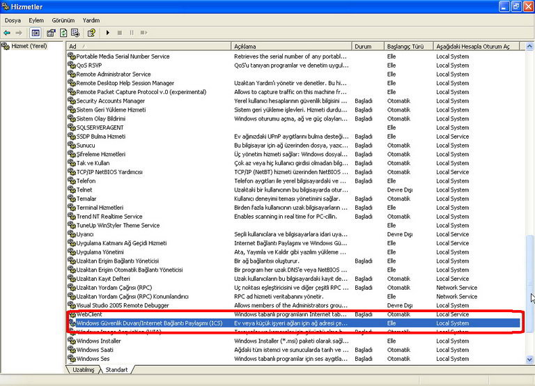The width and height of the screenshot is (535, 386).
Task: Select the Windows Saati service
Action: point(95,350)
